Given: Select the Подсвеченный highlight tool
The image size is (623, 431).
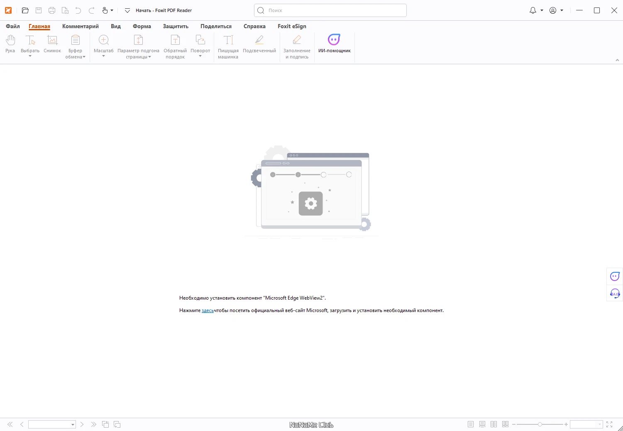Looking at the screenshot, I should click(x=259, y=44).
